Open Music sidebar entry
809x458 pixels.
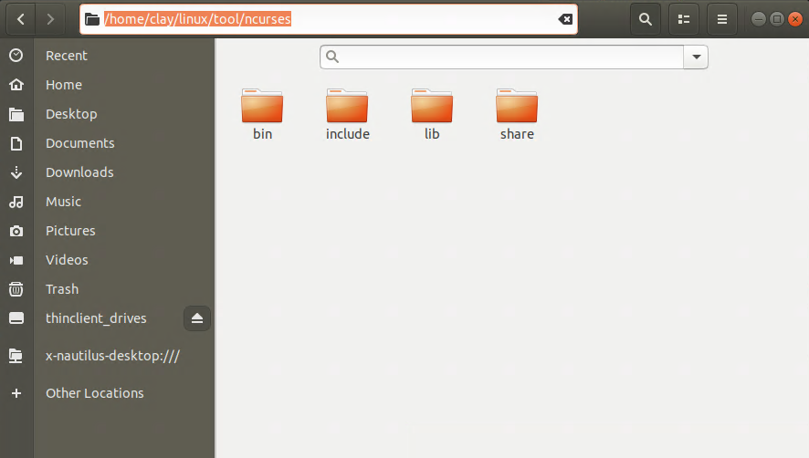click(64, 202)
